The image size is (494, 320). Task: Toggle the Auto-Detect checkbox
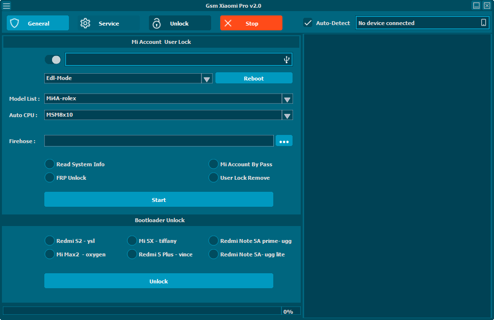tap(308, 23)
